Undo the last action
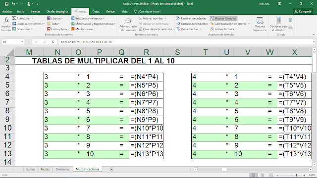This screenshot has width=317, height=178. tap(13, 3)
